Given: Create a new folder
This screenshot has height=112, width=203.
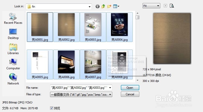Looking at the screenshot, I should pos(109,6).
